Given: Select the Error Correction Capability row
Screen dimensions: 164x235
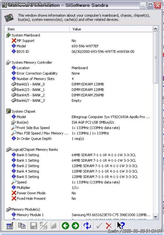Looking at the screenshot, I should (79, 73).
